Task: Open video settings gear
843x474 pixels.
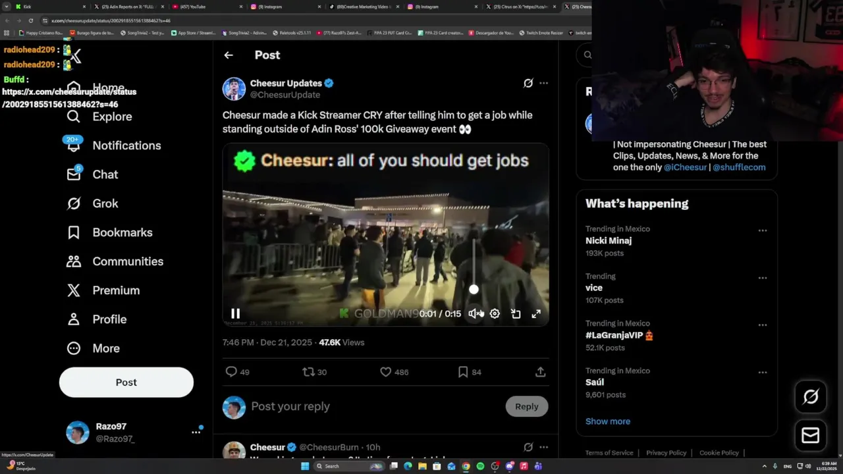Action: click(495, 314)
